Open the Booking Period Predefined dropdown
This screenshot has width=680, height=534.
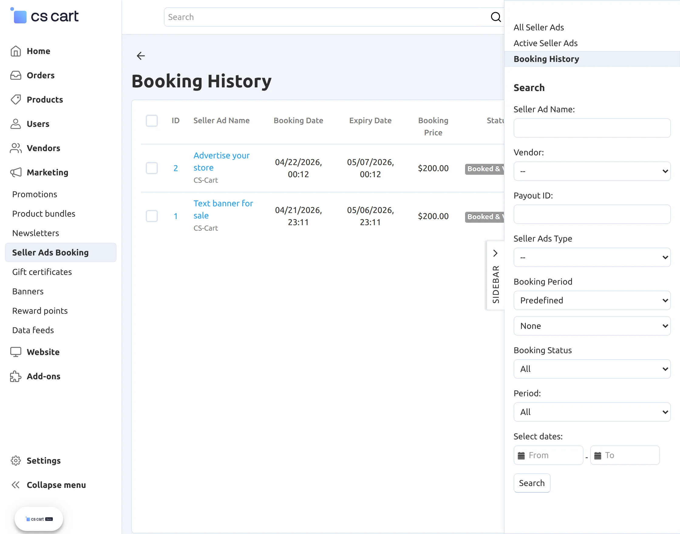(592, 300)
